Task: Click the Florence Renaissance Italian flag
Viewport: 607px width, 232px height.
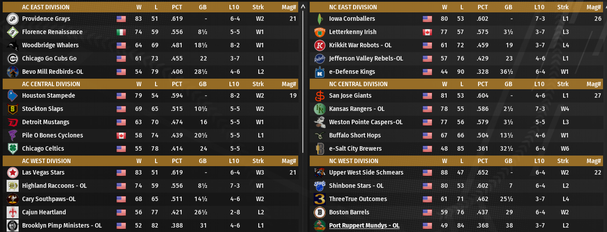Action: [121, 32]
